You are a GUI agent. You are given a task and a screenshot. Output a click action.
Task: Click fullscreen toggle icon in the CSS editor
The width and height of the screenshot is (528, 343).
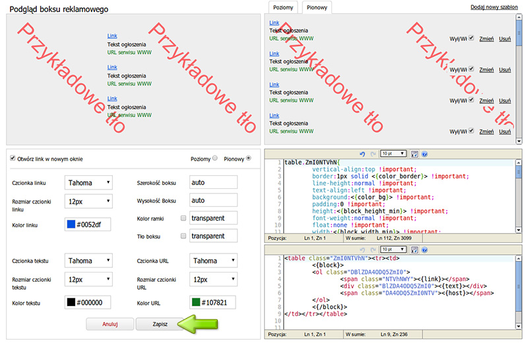coord(414,153)
